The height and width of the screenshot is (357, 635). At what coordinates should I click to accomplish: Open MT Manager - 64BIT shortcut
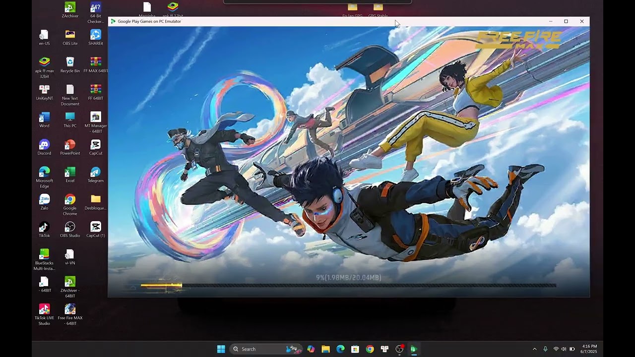pyautogui.click(x=96, y=123)
